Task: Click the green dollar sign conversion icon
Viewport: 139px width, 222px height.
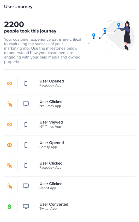Action: 10,207
